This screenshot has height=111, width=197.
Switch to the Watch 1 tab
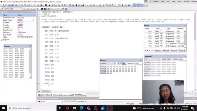pyautogui.click(x=158, y=50)
